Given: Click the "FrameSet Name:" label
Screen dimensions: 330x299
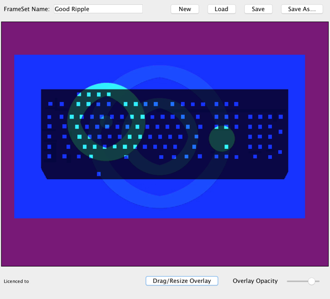Looking at the screenshot, I should pyautogui.click(x=27, y=9).
